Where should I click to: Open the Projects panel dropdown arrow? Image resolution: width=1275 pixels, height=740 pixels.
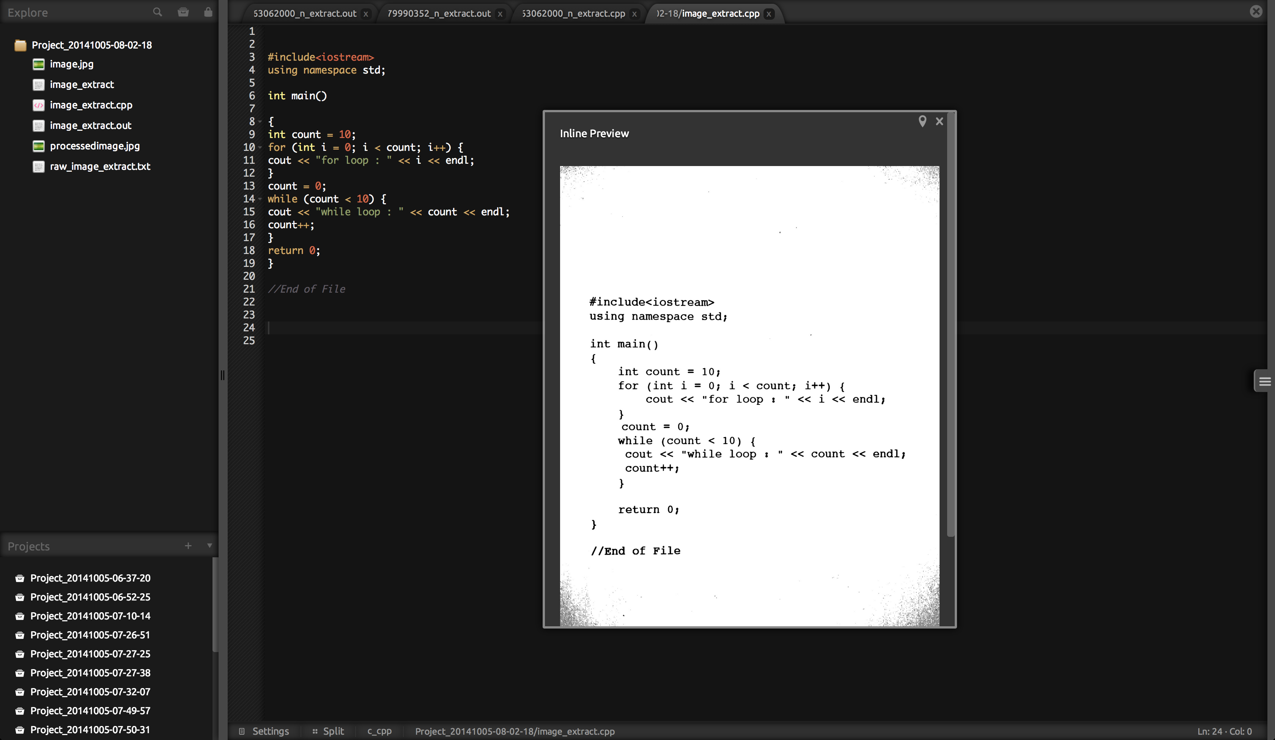209,546
